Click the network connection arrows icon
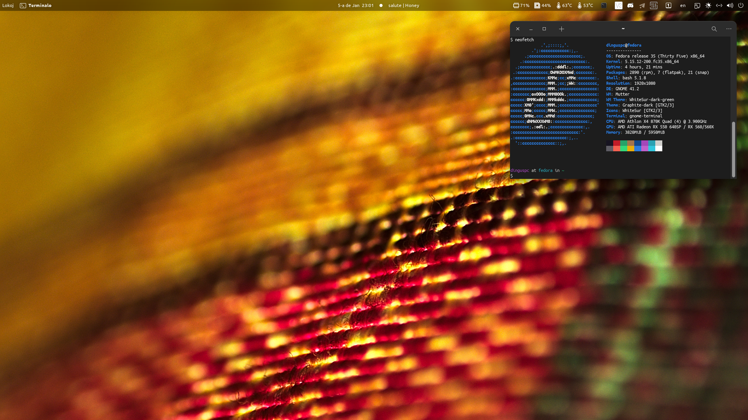Viewport: 748px width, 420px height. (719, 5)
